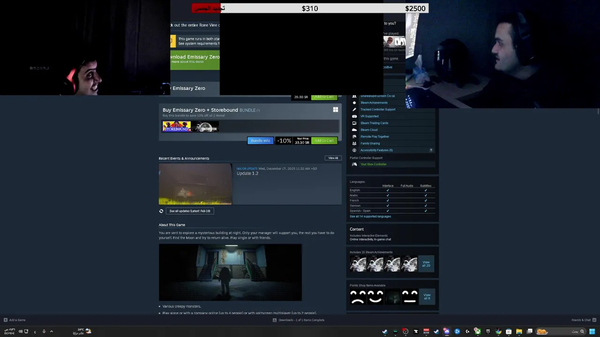Screen dimensions: 600x337
Task: Click the refresh icon beside See all updates
Action: click(x=161, y=211)
